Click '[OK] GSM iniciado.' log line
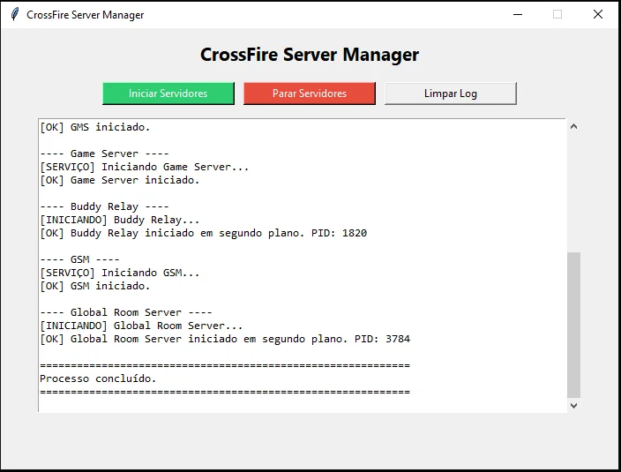This screenshot has width=621, height=472. (x=95, y=286)
